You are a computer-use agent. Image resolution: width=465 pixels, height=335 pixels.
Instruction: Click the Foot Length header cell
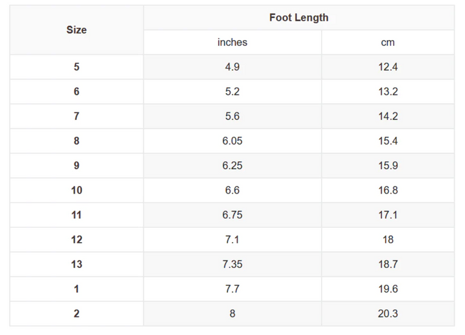click(x=298, y=17)
